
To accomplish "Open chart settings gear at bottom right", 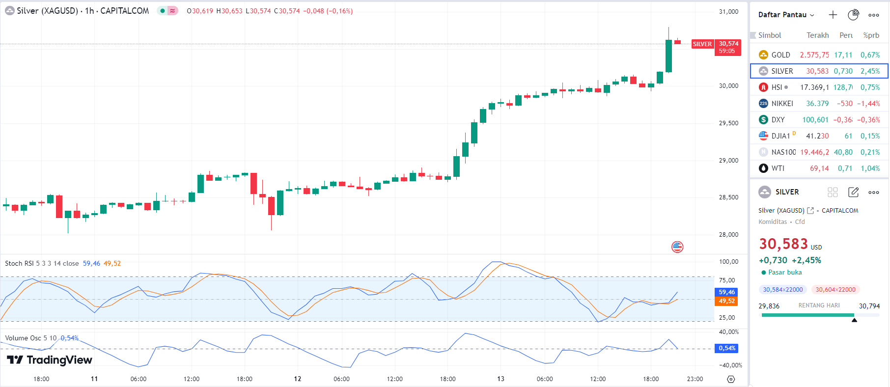I will (731, 379).
